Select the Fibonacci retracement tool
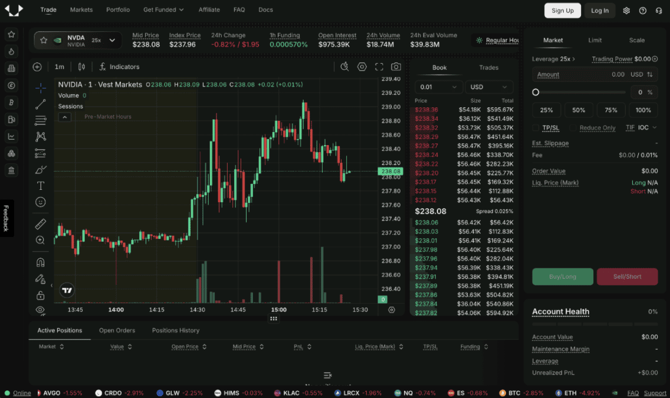Screen dimensions: 670x398 pyautogui.click(x=41, y=120)
